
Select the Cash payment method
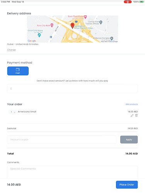(x=18, y=71)
